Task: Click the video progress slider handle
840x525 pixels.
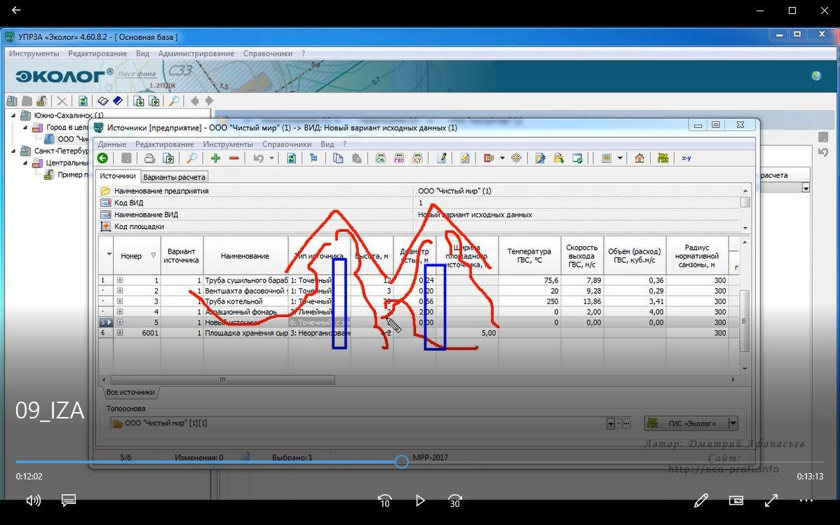Action: point(401,462)
